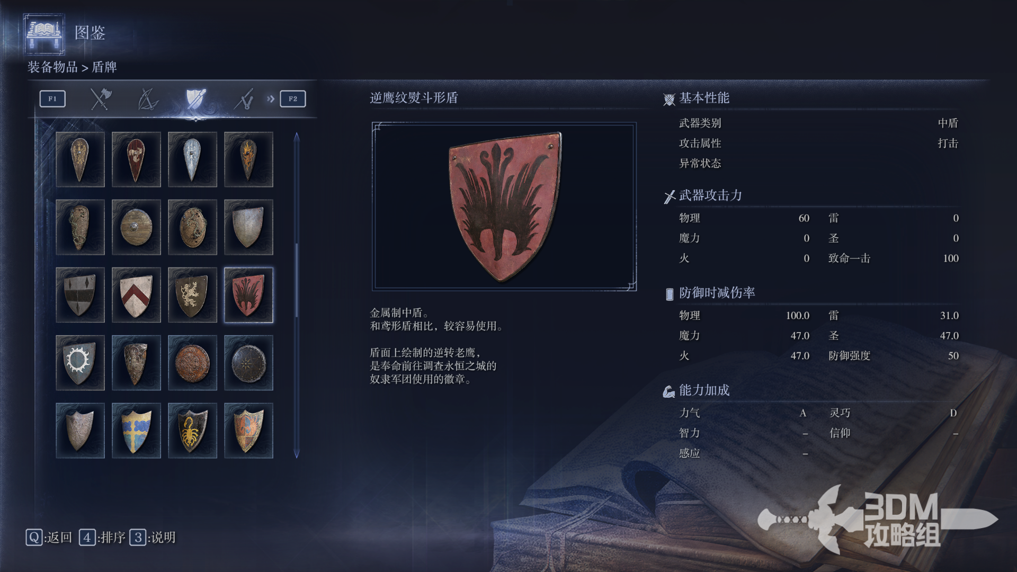Select the golden lion crest shield

[x=192, y=295]
